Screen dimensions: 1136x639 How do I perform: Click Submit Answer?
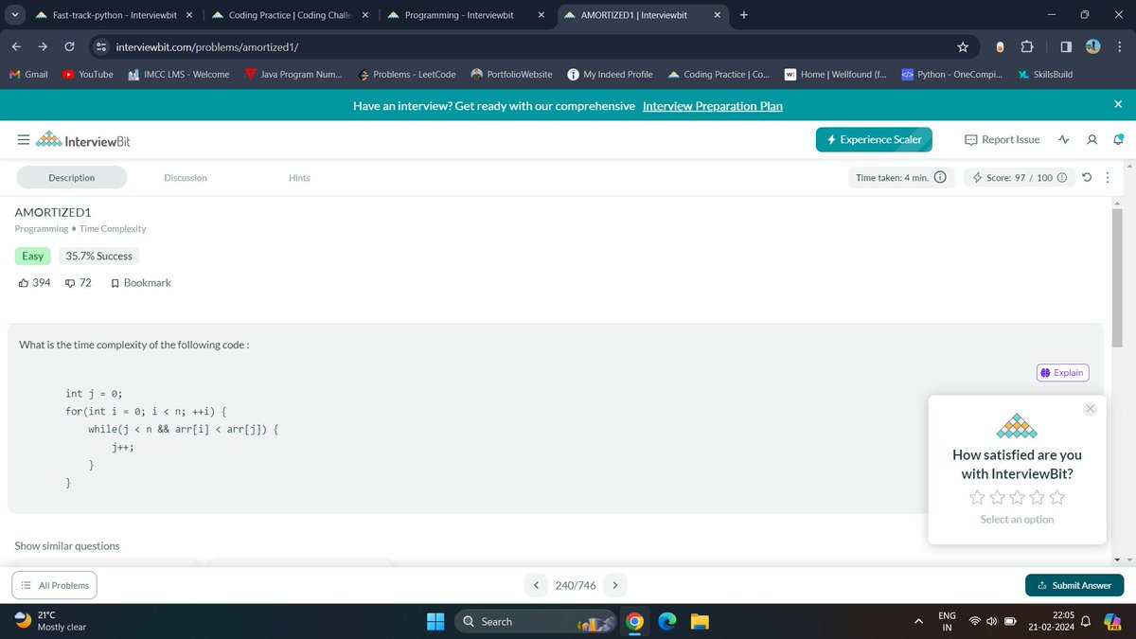tap(1074, 585)
